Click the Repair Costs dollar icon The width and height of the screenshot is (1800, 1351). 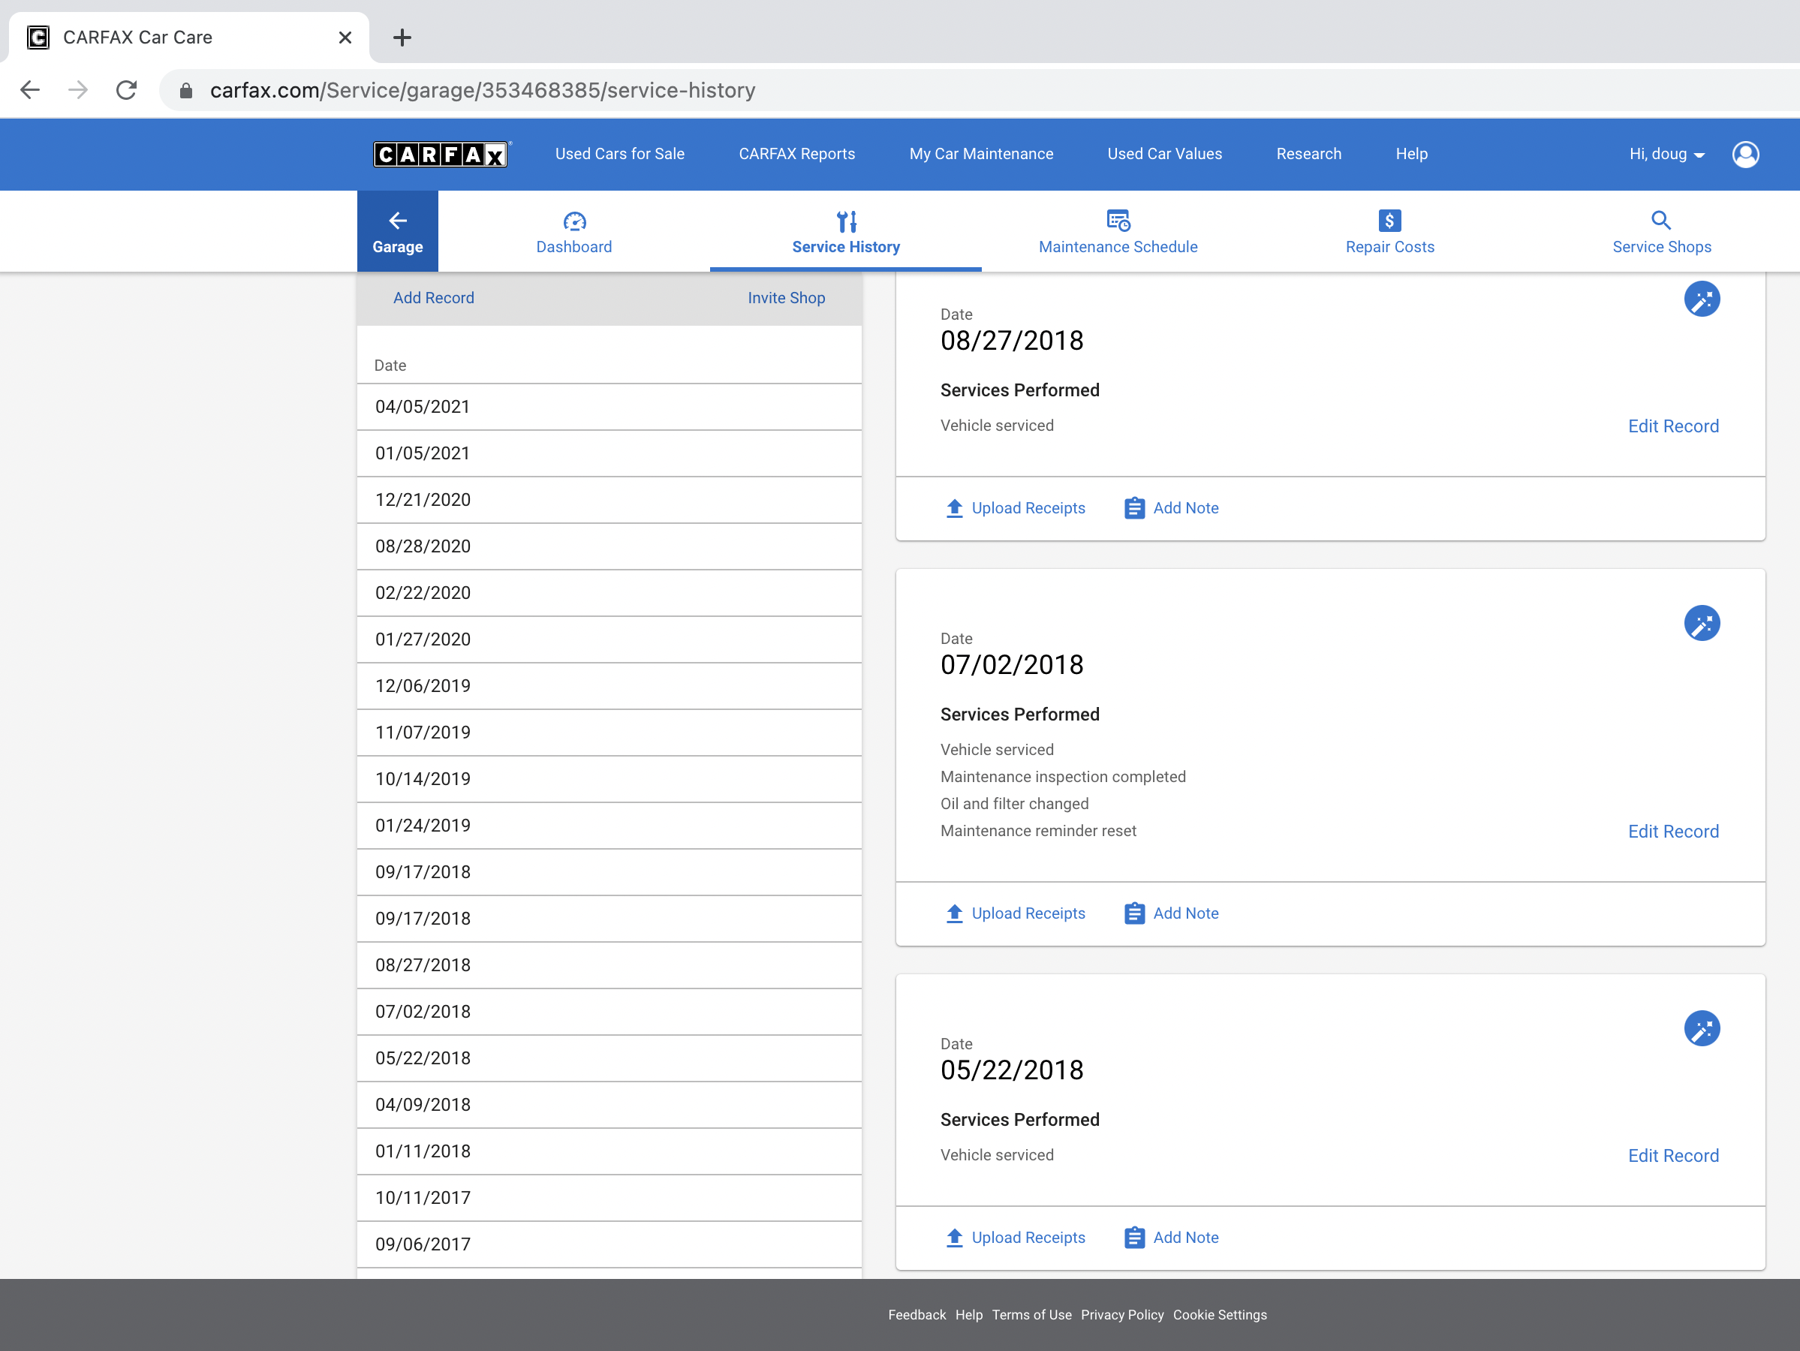coord(1389,221)
